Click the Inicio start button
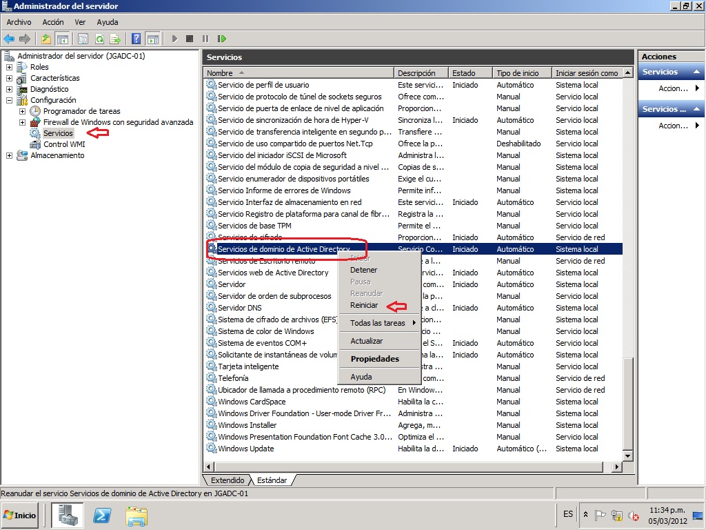706x530 pixels. click(20, 515)
